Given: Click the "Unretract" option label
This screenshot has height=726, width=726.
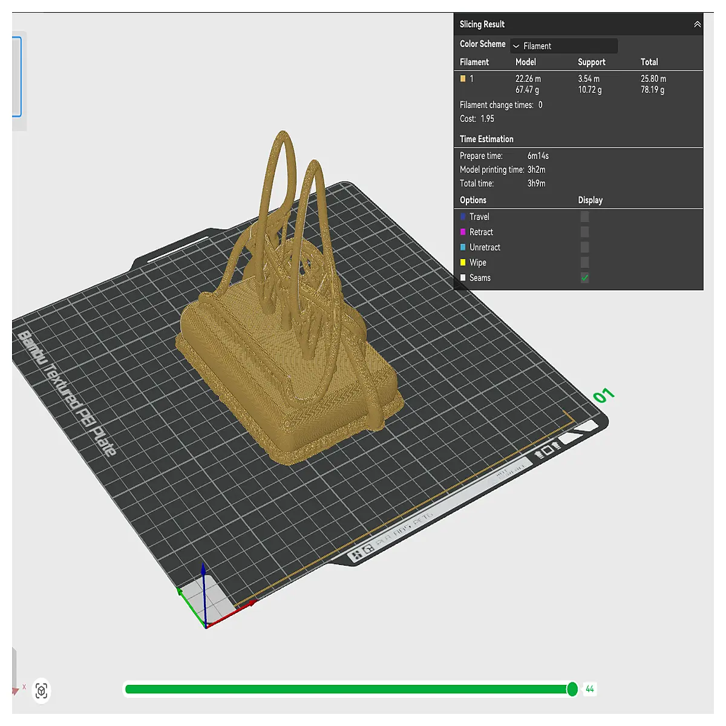Looking at the screenshot, I should [x=485, y=247].
